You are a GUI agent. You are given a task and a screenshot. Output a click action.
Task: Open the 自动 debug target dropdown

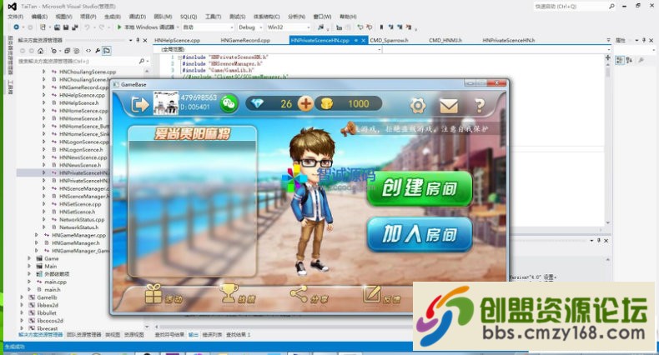(x=208, y=27)
